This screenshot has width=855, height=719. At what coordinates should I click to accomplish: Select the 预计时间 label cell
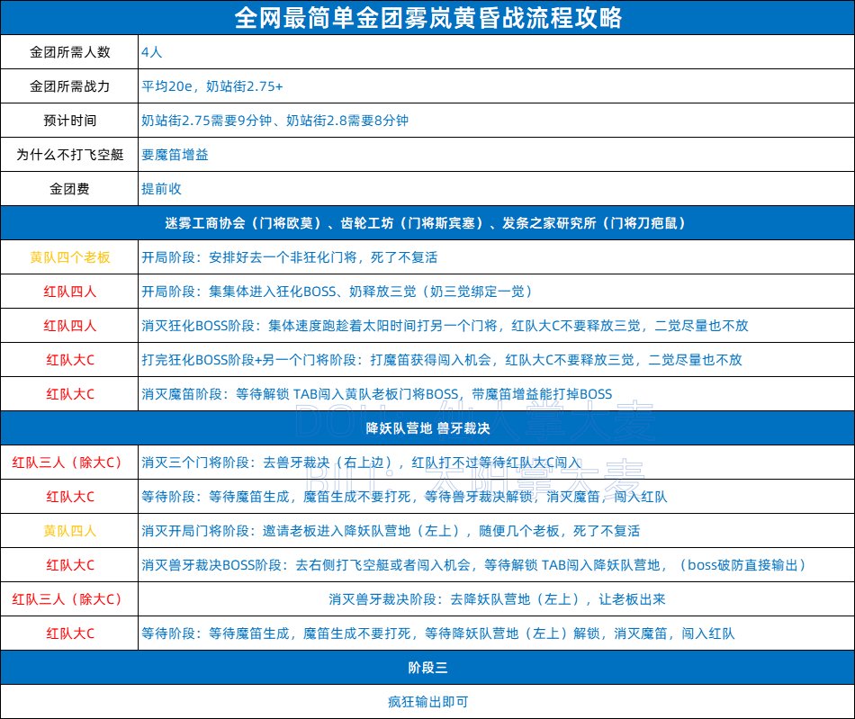(x=69, y=121)
